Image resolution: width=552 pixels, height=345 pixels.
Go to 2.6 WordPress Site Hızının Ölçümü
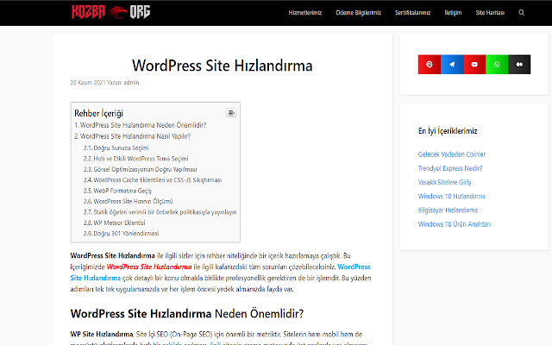[129, 201]
